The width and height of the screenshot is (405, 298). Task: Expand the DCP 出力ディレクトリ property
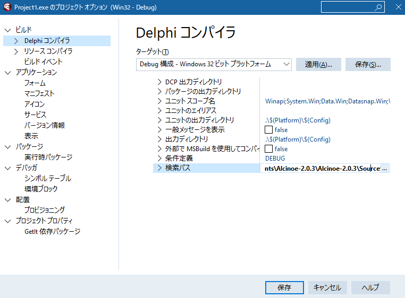[159, 82]
